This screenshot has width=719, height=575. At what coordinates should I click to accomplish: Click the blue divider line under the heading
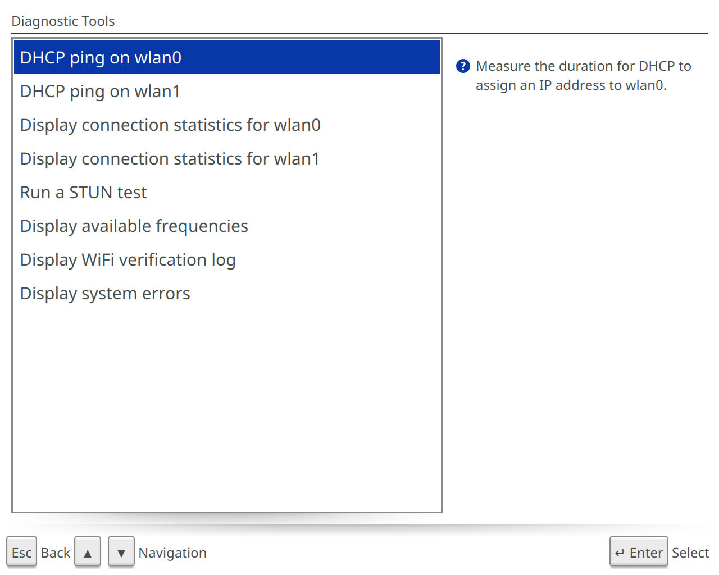[359, 34]
